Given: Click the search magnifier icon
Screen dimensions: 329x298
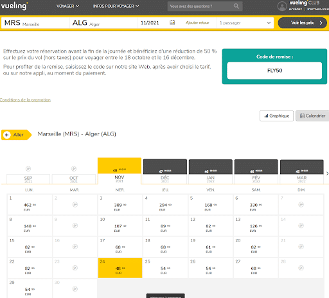Looking at the screenshot, I should tap(236, 6).
